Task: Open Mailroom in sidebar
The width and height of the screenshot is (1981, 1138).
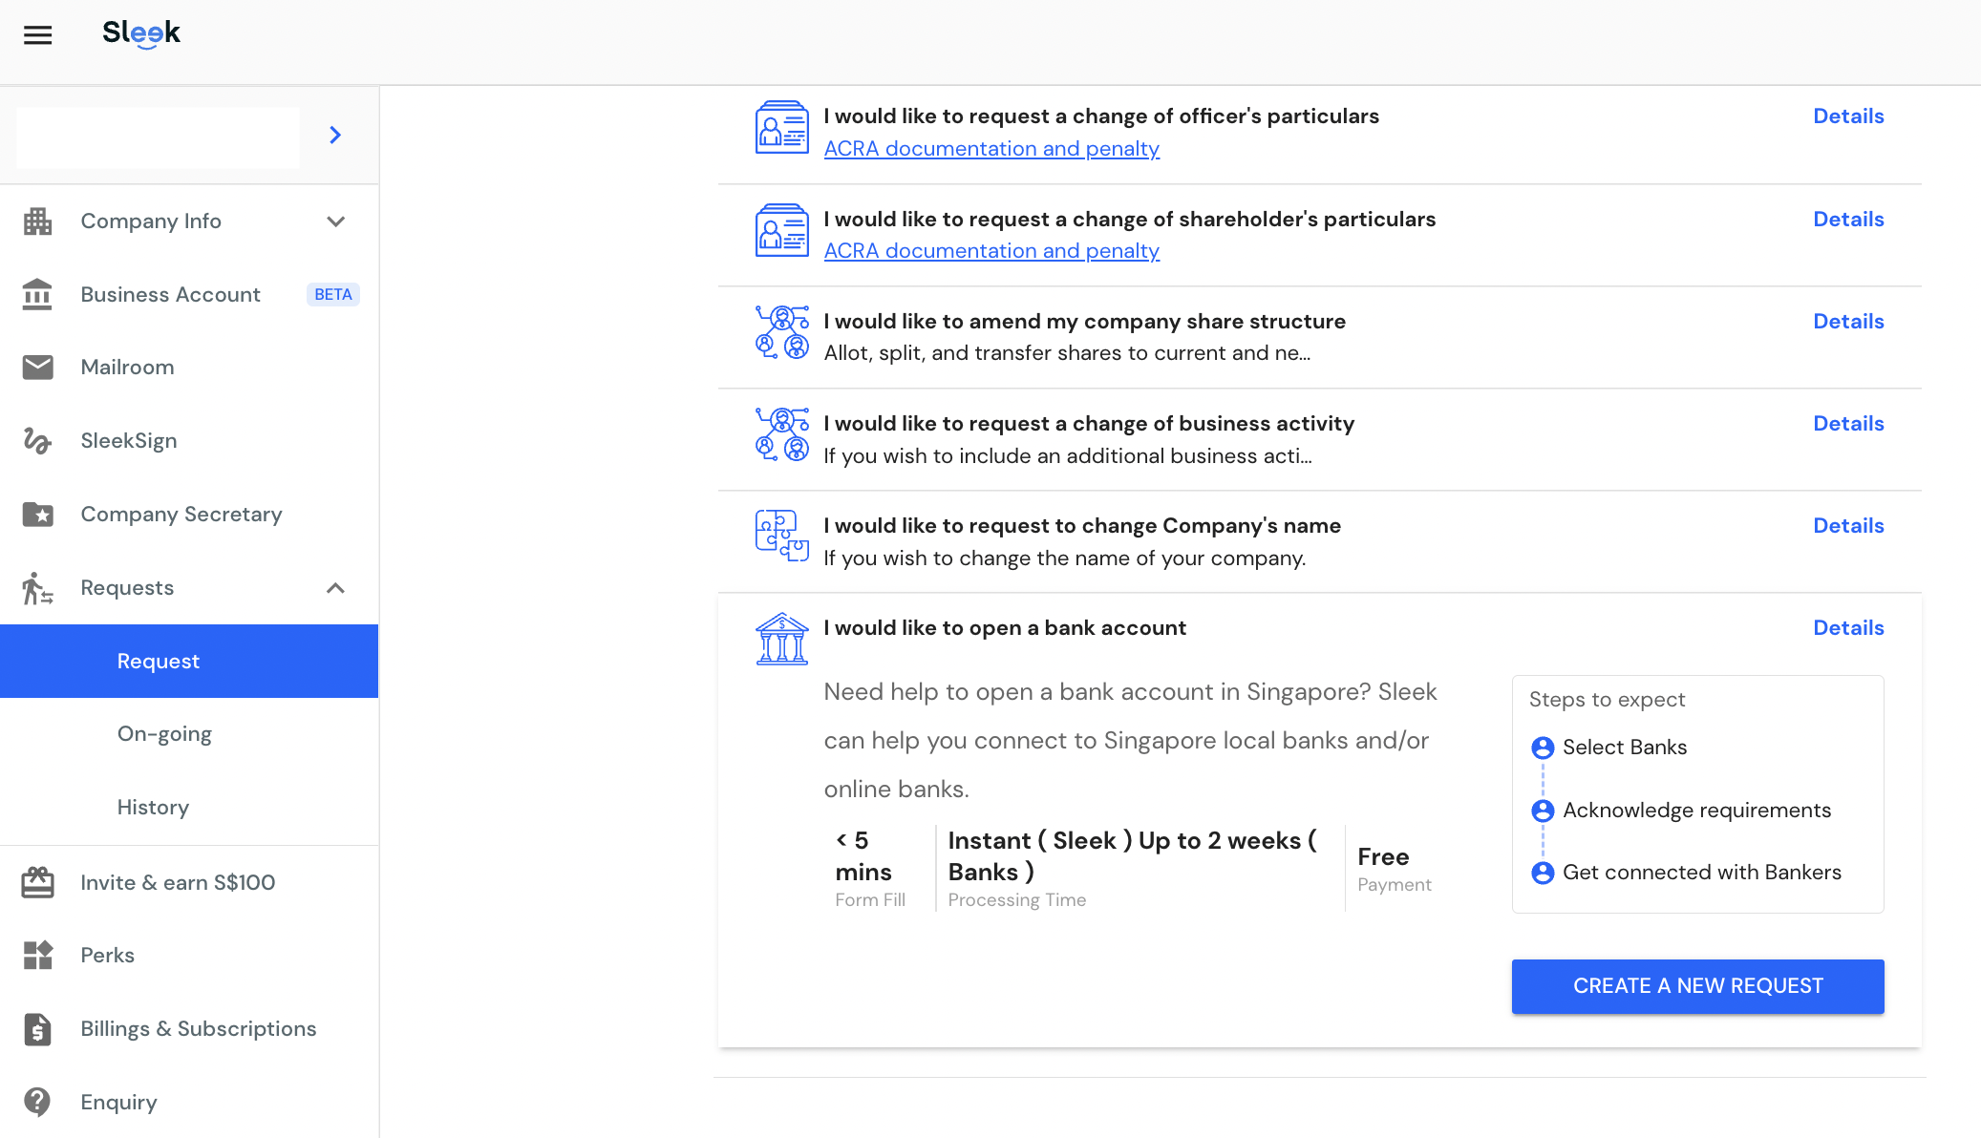Action: tap(127, 368)
